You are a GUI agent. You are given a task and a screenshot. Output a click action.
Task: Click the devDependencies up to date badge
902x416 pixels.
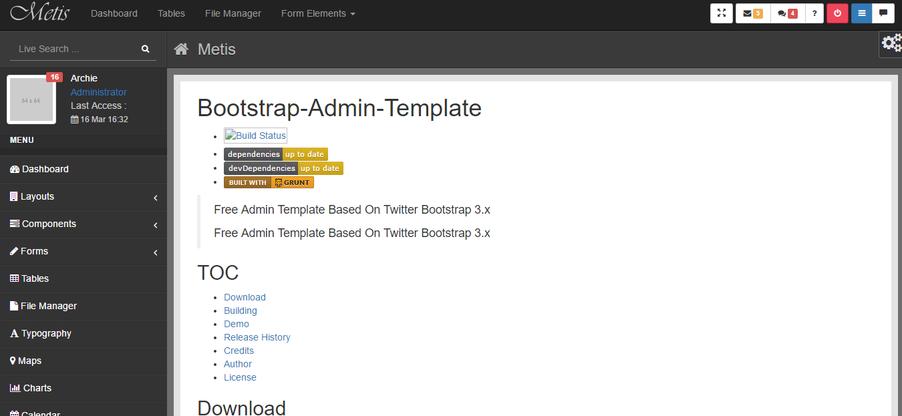coord(283,168)
